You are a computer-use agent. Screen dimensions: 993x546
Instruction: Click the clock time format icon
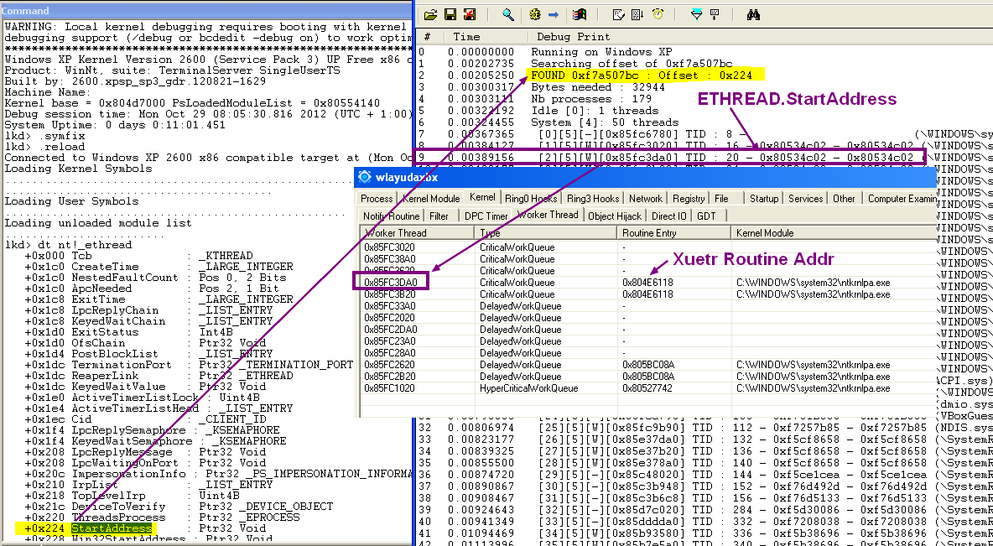tap(658, 14)
